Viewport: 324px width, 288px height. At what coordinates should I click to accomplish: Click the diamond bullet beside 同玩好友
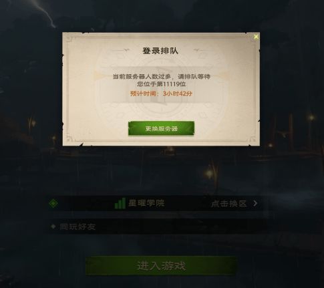click(53, 227)
